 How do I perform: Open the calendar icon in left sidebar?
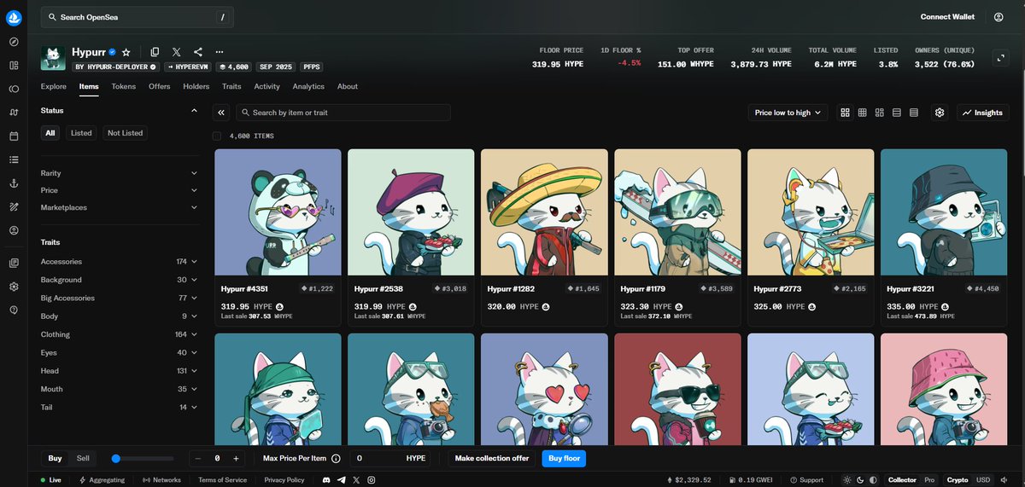14,136
